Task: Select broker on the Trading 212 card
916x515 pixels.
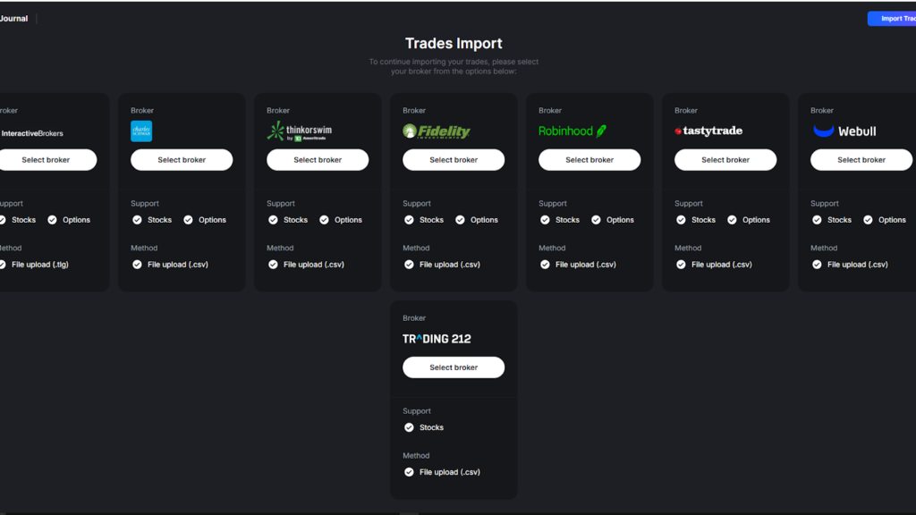Action: (x=454, y=367)
